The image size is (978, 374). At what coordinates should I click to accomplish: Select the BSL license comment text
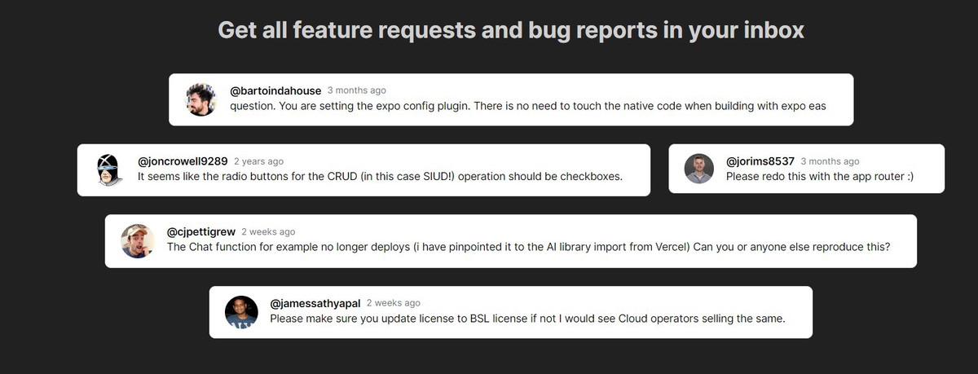tap(527, 319)
